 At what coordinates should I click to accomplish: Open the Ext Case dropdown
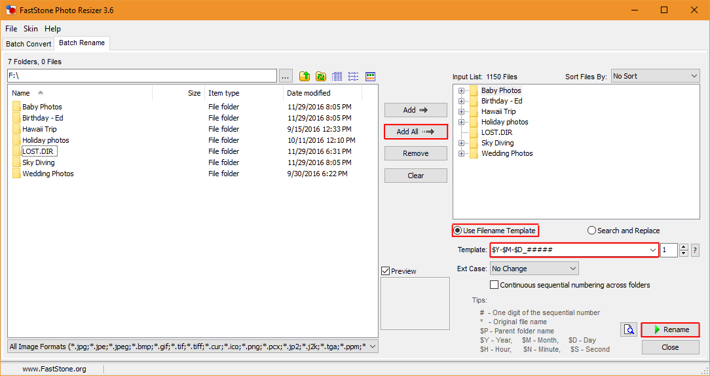534,269
